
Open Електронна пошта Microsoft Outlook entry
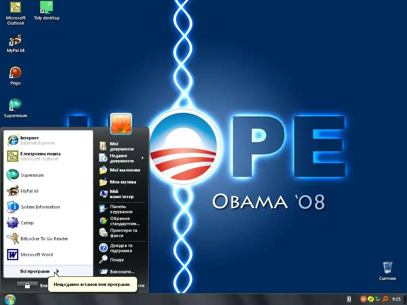(48, 156)
